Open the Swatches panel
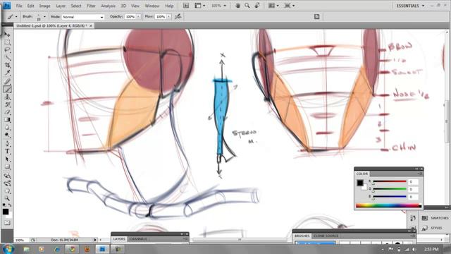 (x=435, y=218)
